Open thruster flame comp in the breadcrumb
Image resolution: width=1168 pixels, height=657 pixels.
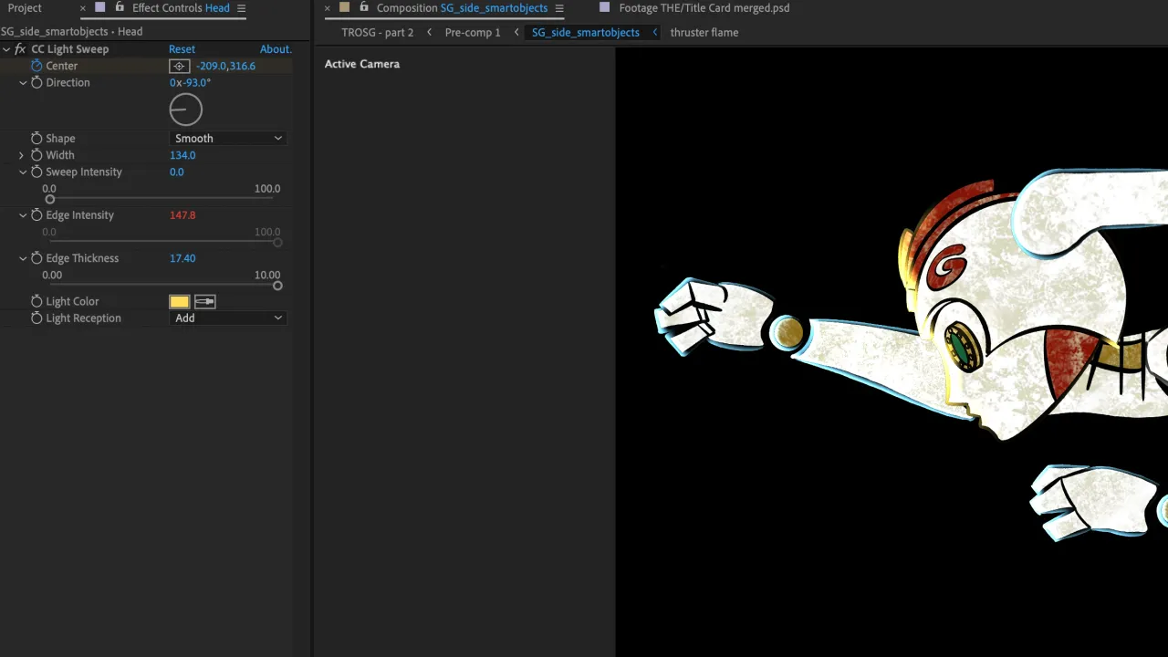pos(704,33)
